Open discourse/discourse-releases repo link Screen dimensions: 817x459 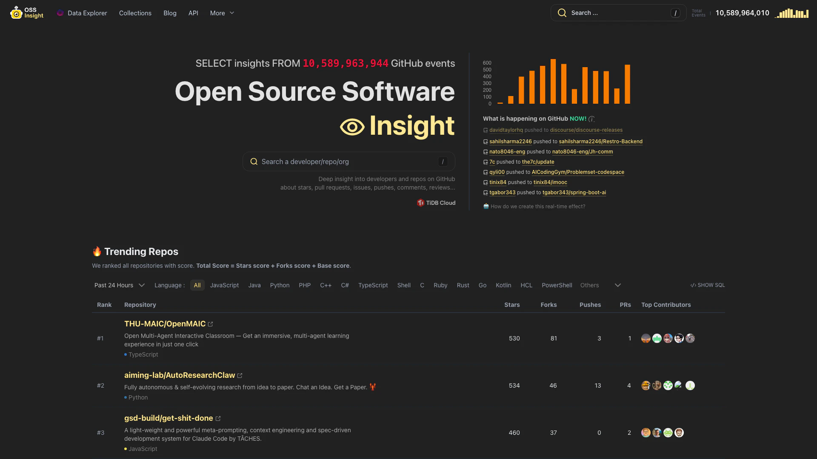[x=586, y=130]
